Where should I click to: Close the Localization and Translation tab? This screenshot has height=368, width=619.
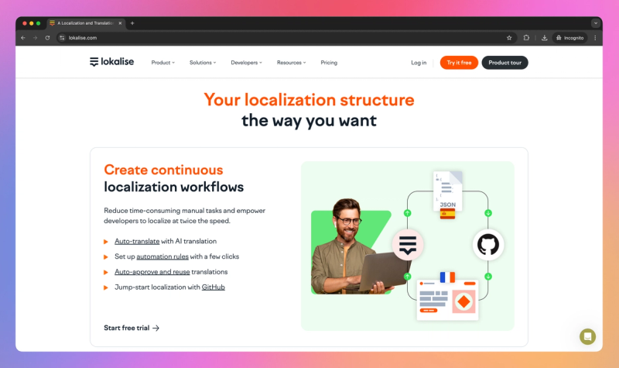point(120,23)
